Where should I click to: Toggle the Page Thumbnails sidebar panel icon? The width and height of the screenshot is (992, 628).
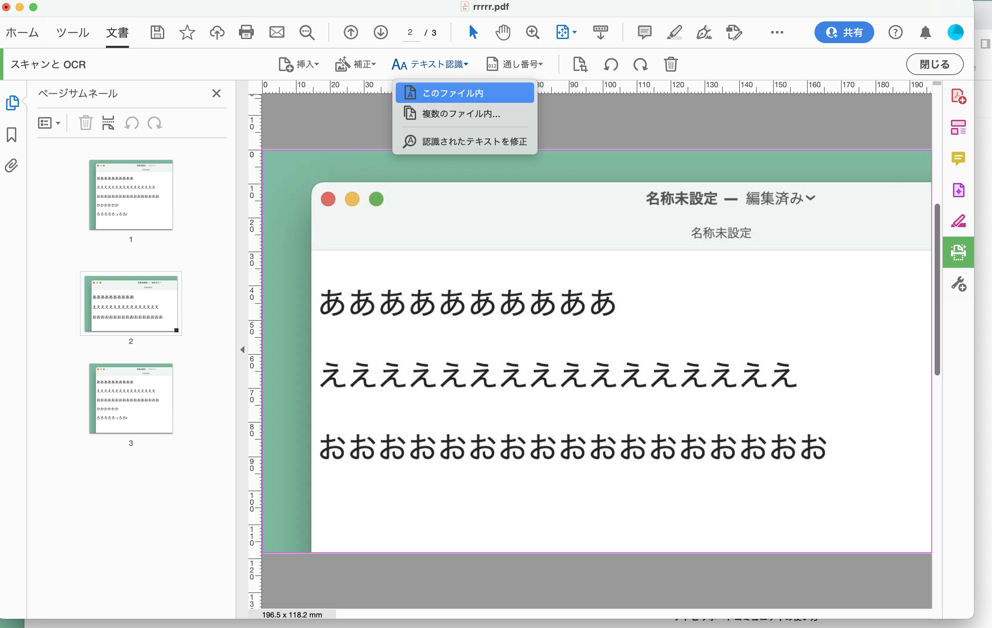click(x=12, y=103)
